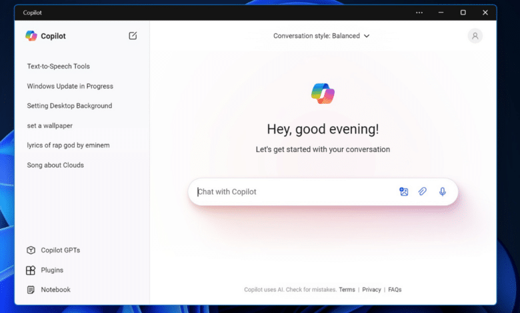Start voice input with the microphone icon

(x=443, y=191)
